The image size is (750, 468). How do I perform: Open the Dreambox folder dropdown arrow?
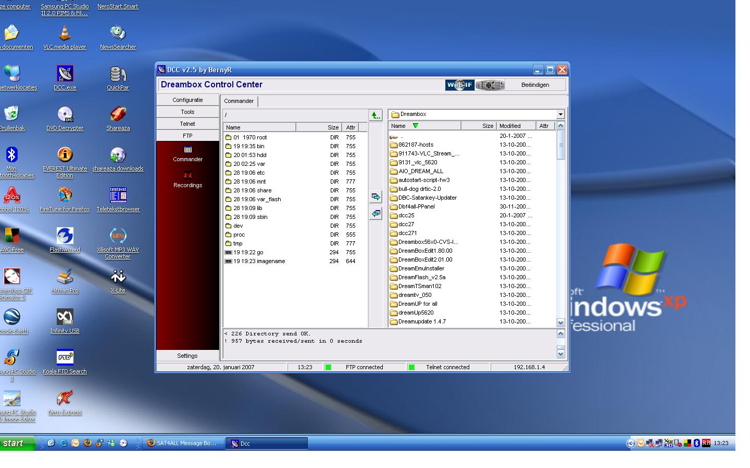560,114
